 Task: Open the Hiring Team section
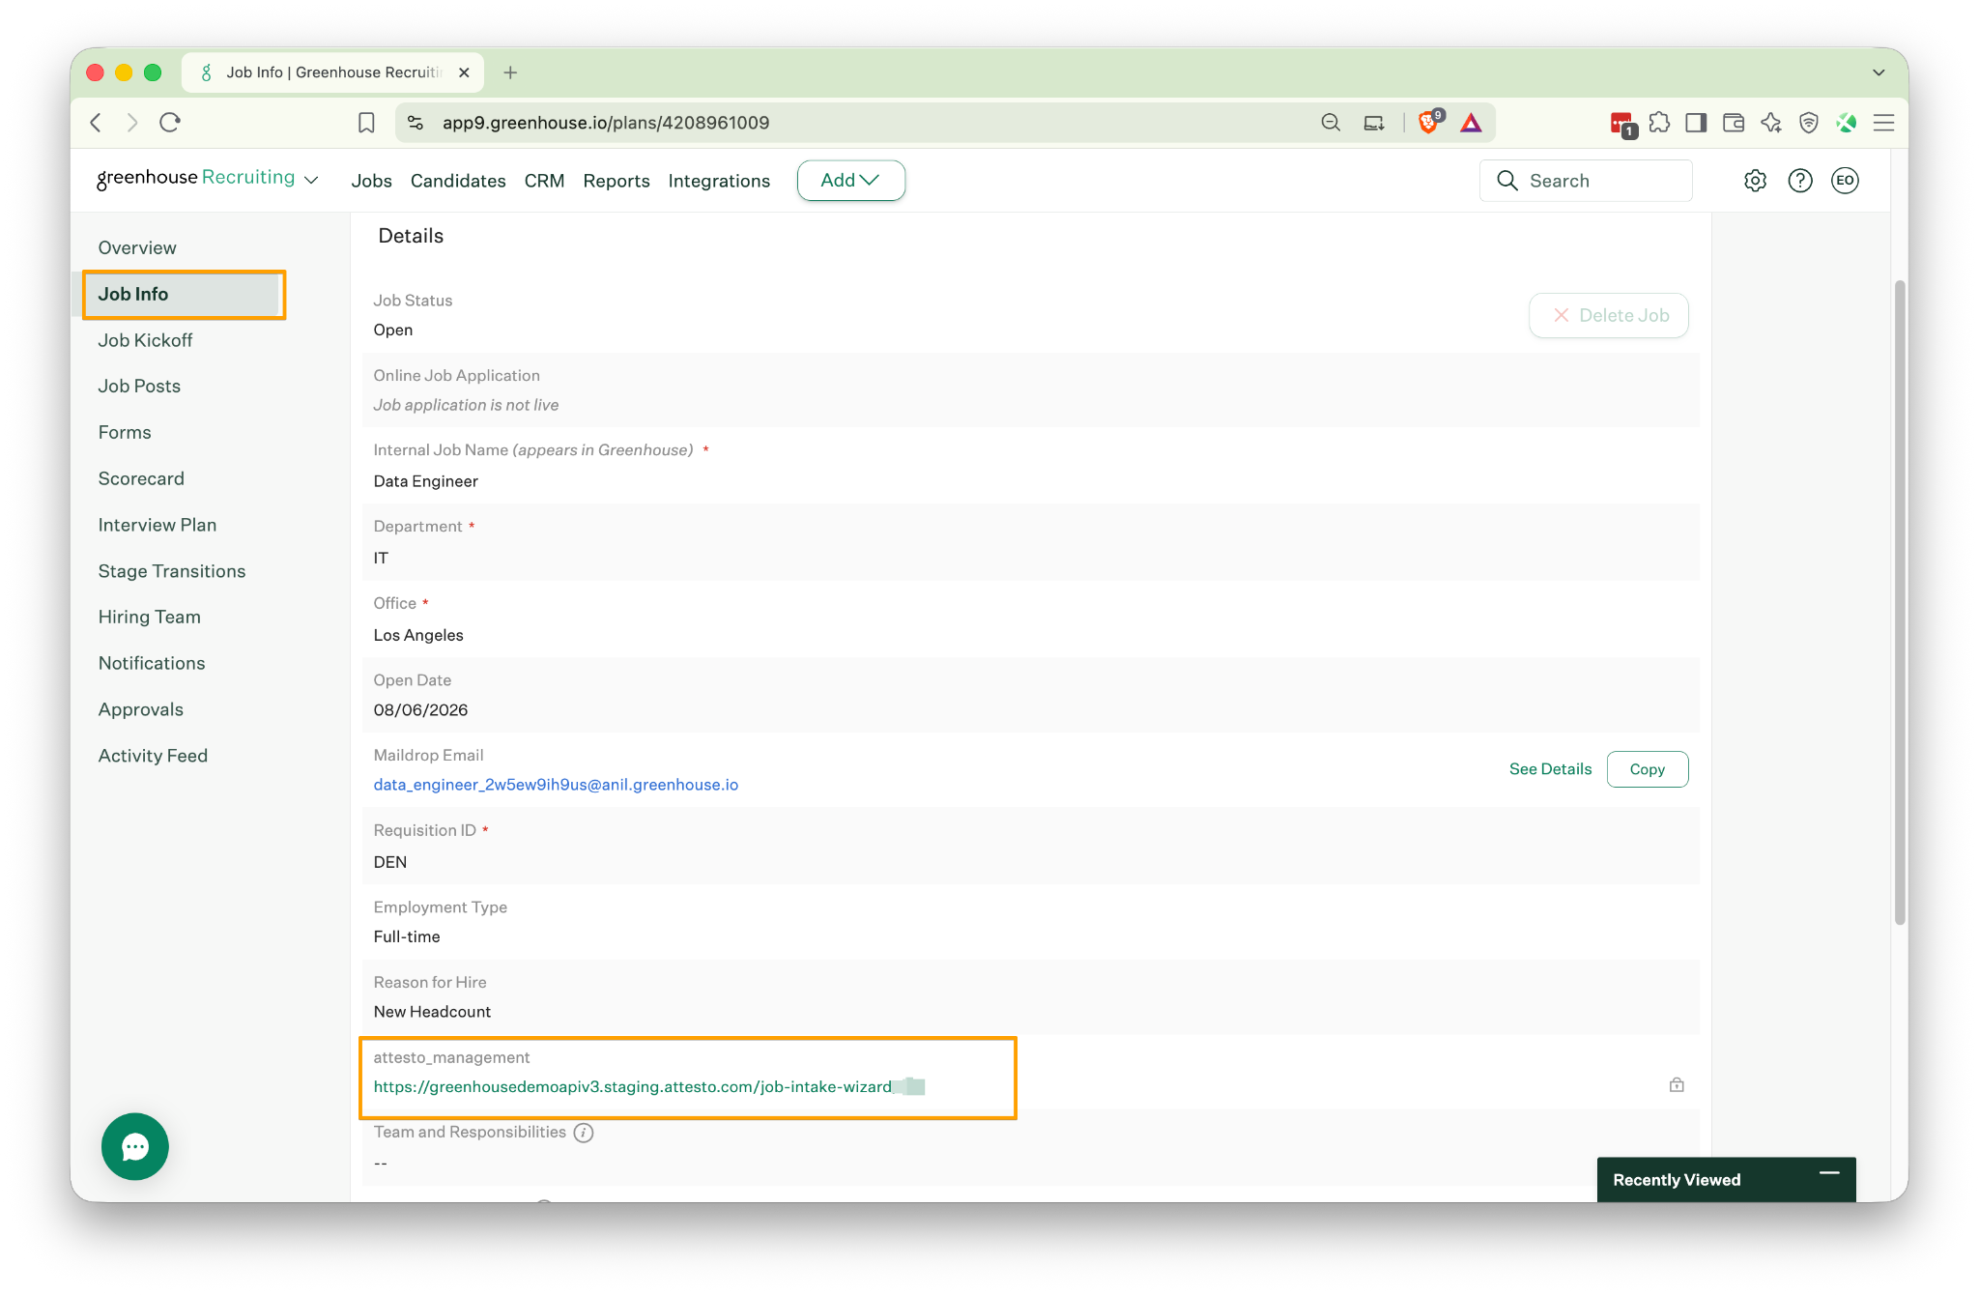pos(150,617)
